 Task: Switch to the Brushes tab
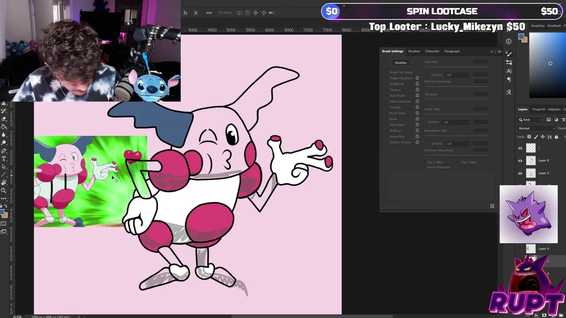[x=414, y=51]
